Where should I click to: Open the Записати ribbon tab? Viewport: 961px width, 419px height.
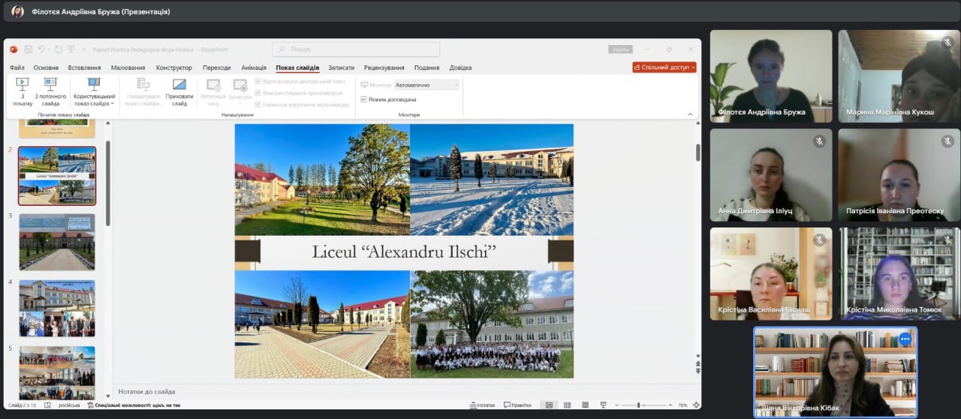pyautogui.click(x=341, y=68)
